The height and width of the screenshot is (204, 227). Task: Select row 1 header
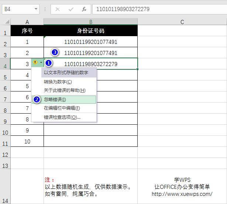click(x=5, y=31)
